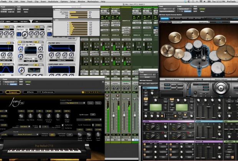This screenshot has height=161, width=238.
Task: Click the More button in Ivory
Action: click(98, 103)
